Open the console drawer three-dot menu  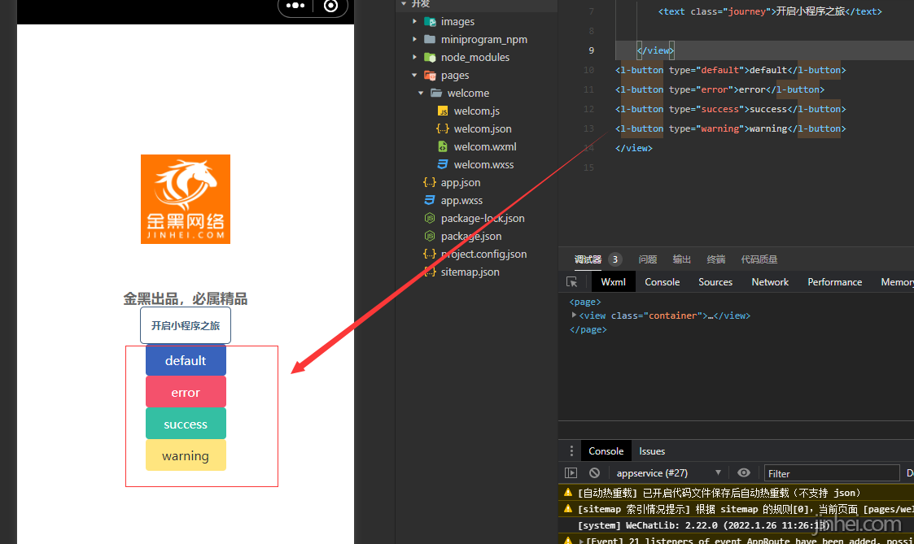571,451
